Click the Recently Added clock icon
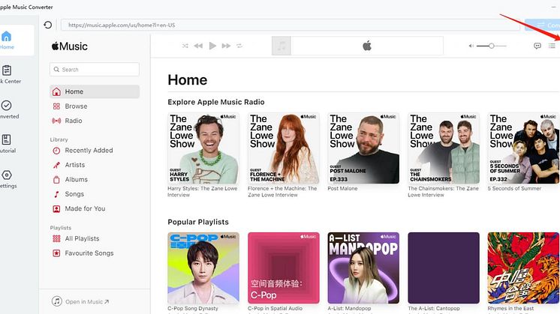 (56, 151)
